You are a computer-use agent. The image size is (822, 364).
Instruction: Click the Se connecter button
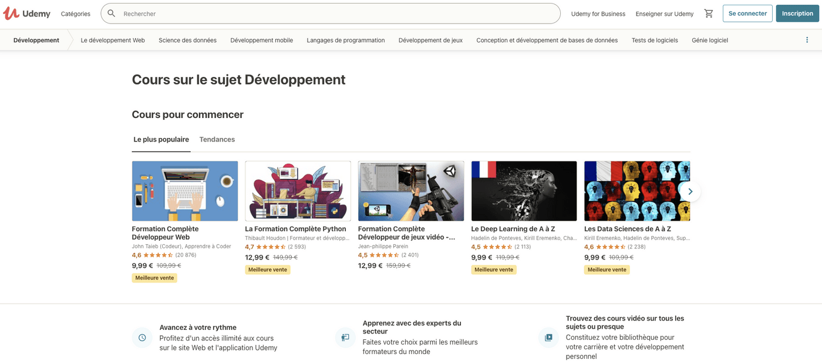747,14
